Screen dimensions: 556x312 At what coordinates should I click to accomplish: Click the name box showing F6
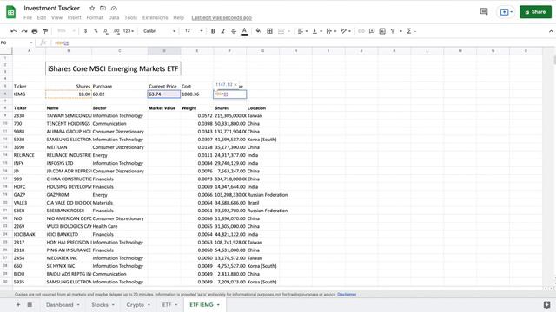point(17,42)
